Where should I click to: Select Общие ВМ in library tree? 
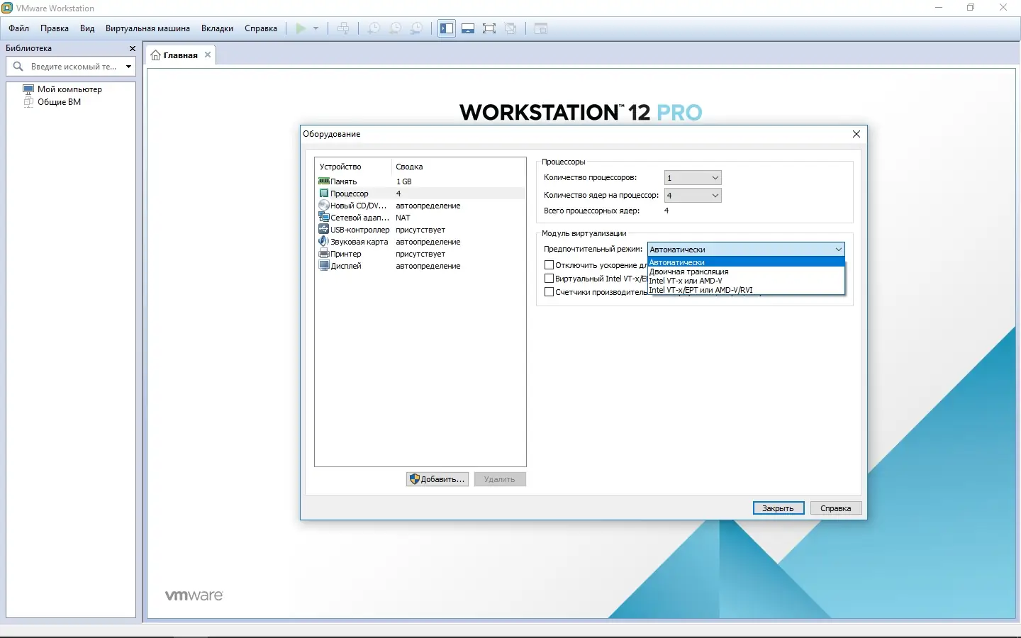click(x=59, y=102)
